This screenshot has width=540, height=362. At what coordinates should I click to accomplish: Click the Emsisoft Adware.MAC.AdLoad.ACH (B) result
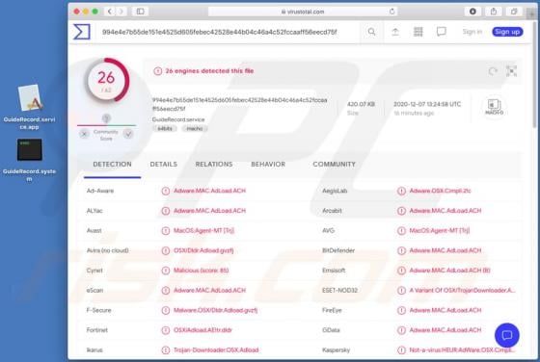pyautogui.click(x=449, y=271)
